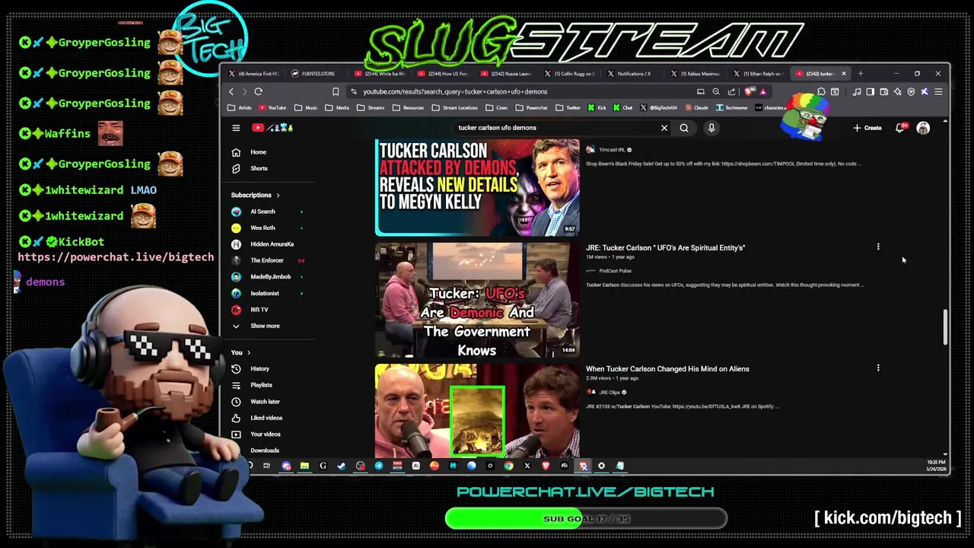Open Telegram from the taskbar

pyautogui.click(x=379, y=466)
